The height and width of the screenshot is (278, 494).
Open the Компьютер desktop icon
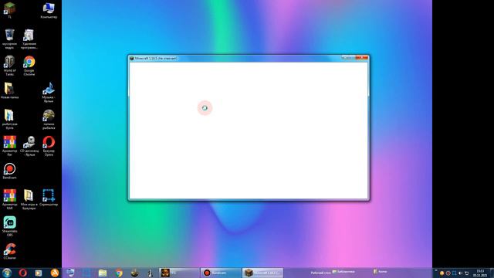[49, 10]
